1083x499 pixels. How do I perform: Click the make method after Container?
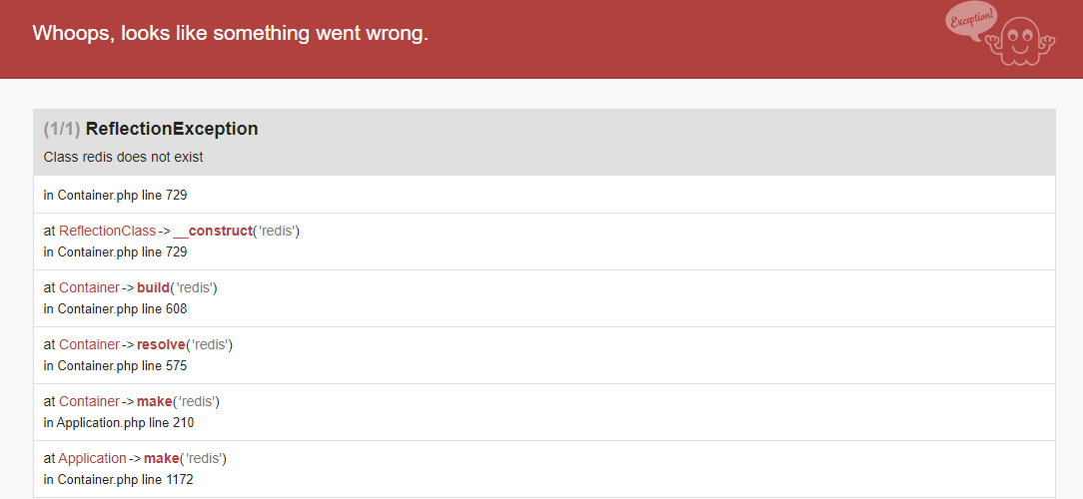point(154,401)
